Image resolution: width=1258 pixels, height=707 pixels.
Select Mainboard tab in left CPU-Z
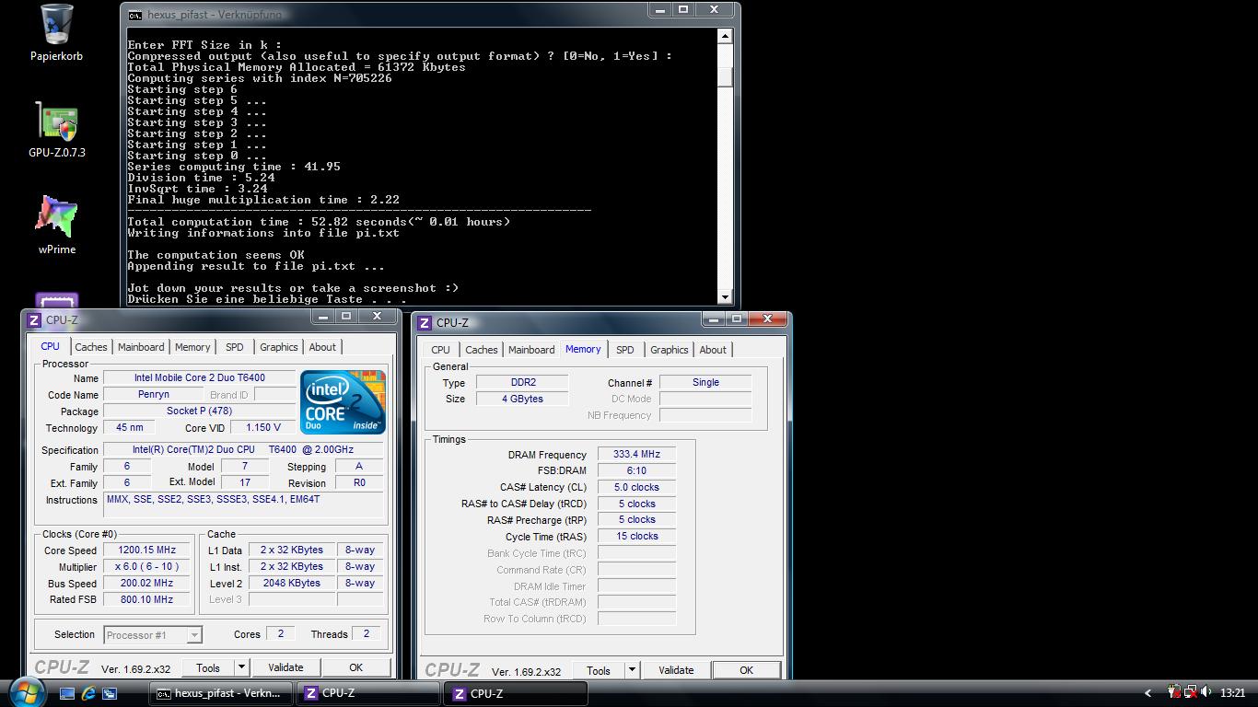[141, 347]
